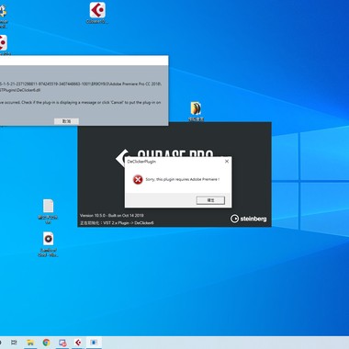Screen dimensions: 349x349
Task: Click the VST 2.x Plugin loading status line
Action: (x=117, y=223)
